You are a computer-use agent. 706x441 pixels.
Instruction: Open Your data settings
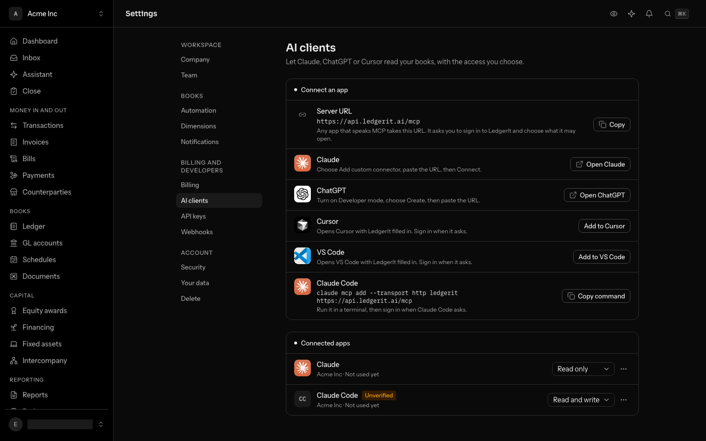219,283
